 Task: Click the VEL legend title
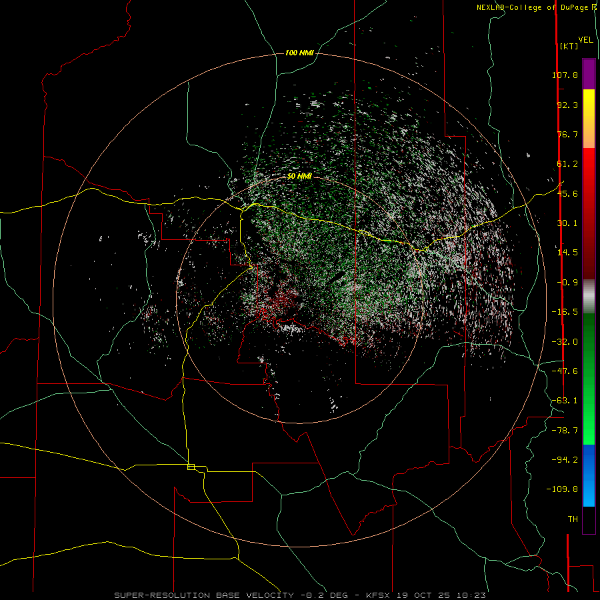point(586,40)
